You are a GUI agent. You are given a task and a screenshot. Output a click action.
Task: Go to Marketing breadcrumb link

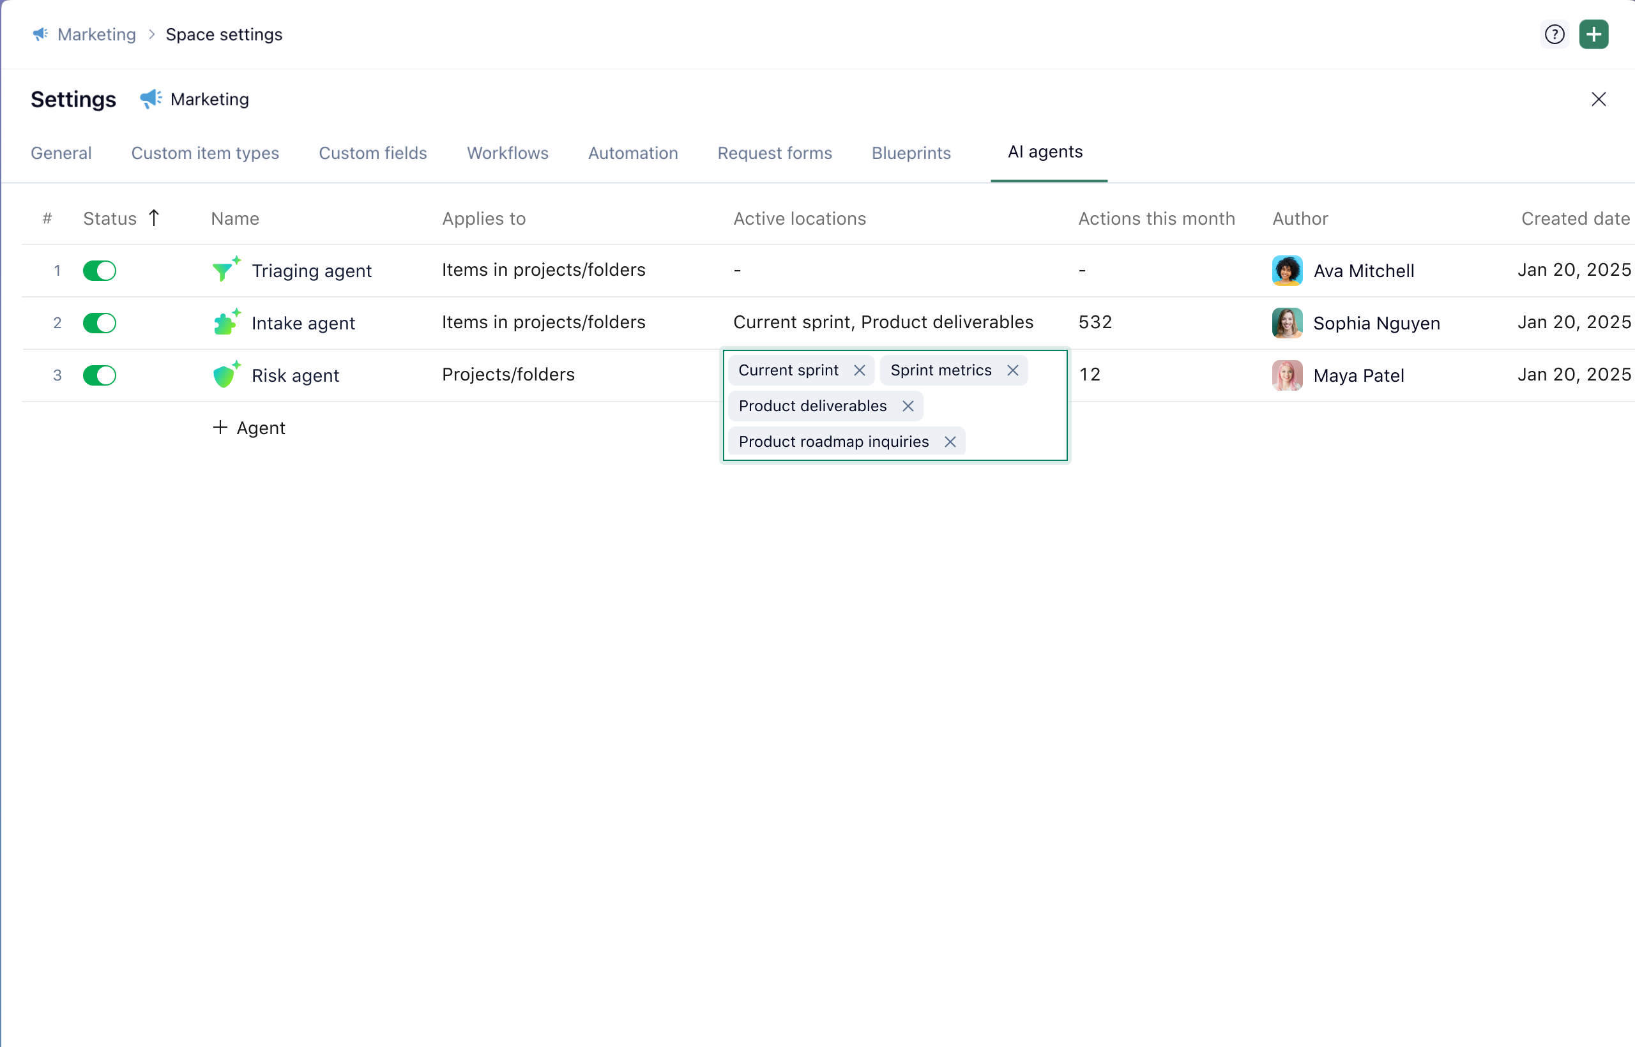pyautogui.click(x=96, y=34)
